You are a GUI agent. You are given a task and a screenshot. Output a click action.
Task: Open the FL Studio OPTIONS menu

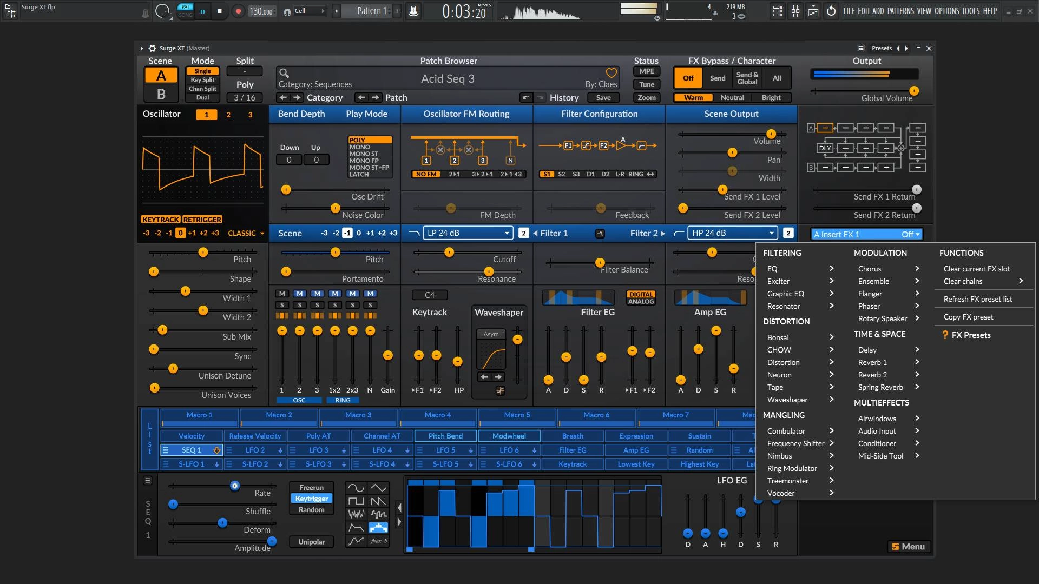coord(946,11)
